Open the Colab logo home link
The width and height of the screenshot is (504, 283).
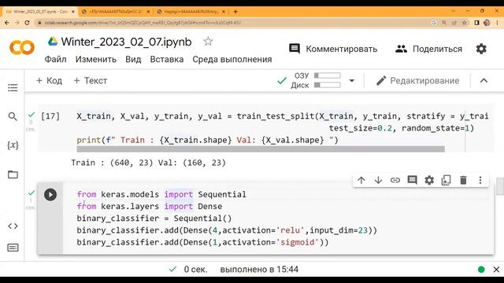pos(22,48)
